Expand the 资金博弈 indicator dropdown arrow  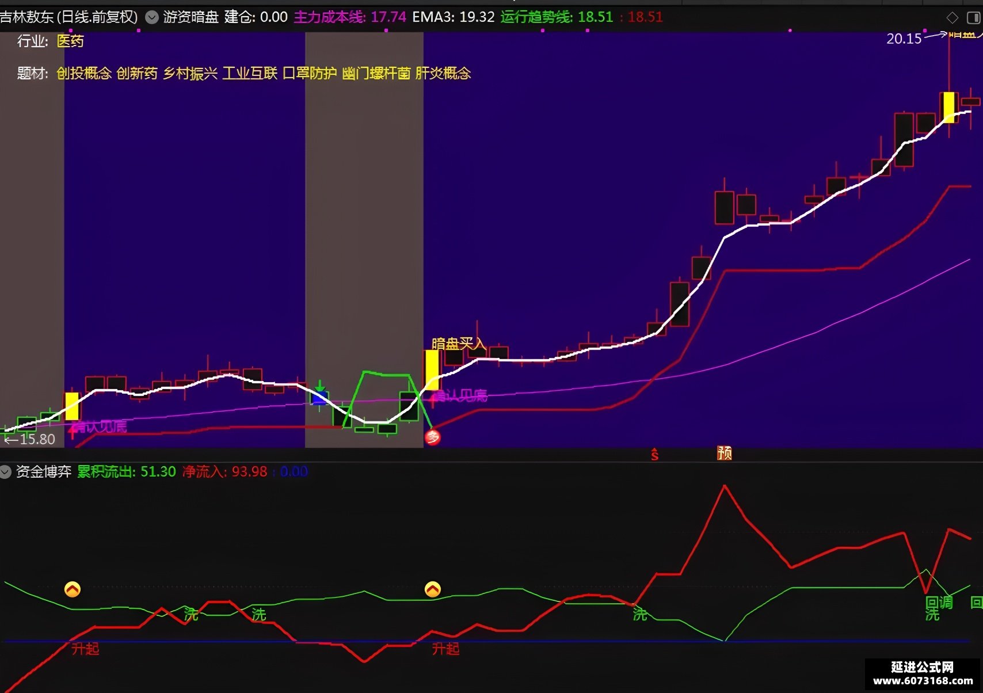click(5, 472)
